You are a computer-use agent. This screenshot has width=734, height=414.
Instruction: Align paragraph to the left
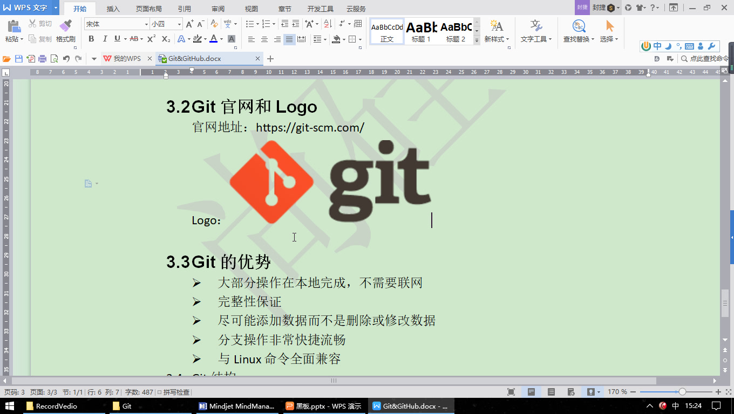point(252,39)
